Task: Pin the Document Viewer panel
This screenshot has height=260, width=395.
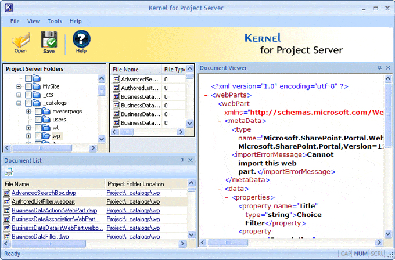Action: 379,68
